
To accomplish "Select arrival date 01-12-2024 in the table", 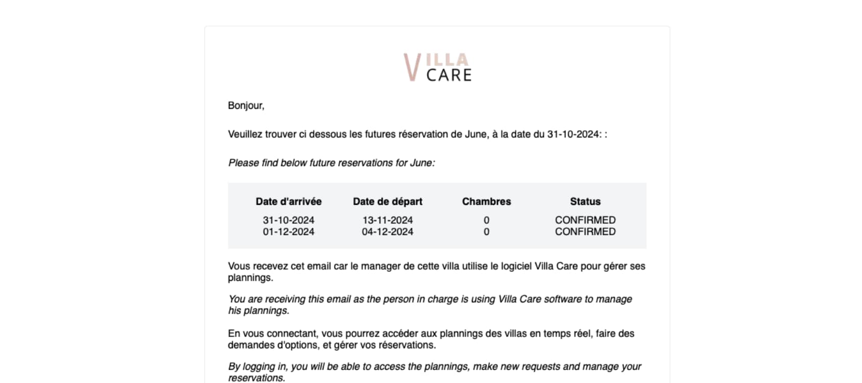I will pyautogui.click(x=289, y=232).
